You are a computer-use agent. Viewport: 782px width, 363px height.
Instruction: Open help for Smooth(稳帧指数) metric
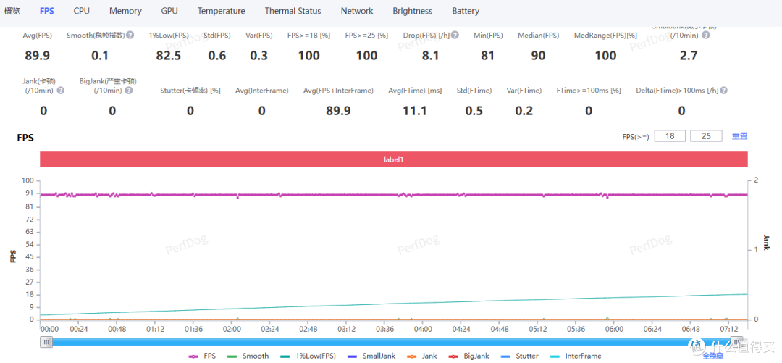coord(130,36)
